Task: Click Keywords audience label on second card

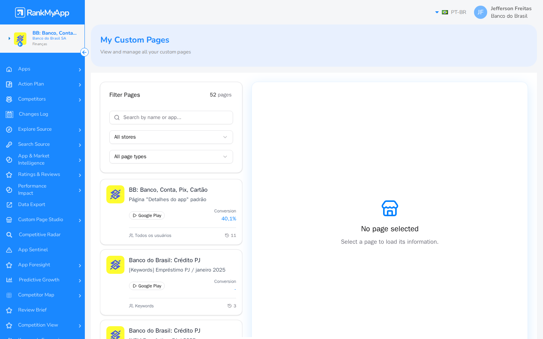Action: (x=144, y=306)
